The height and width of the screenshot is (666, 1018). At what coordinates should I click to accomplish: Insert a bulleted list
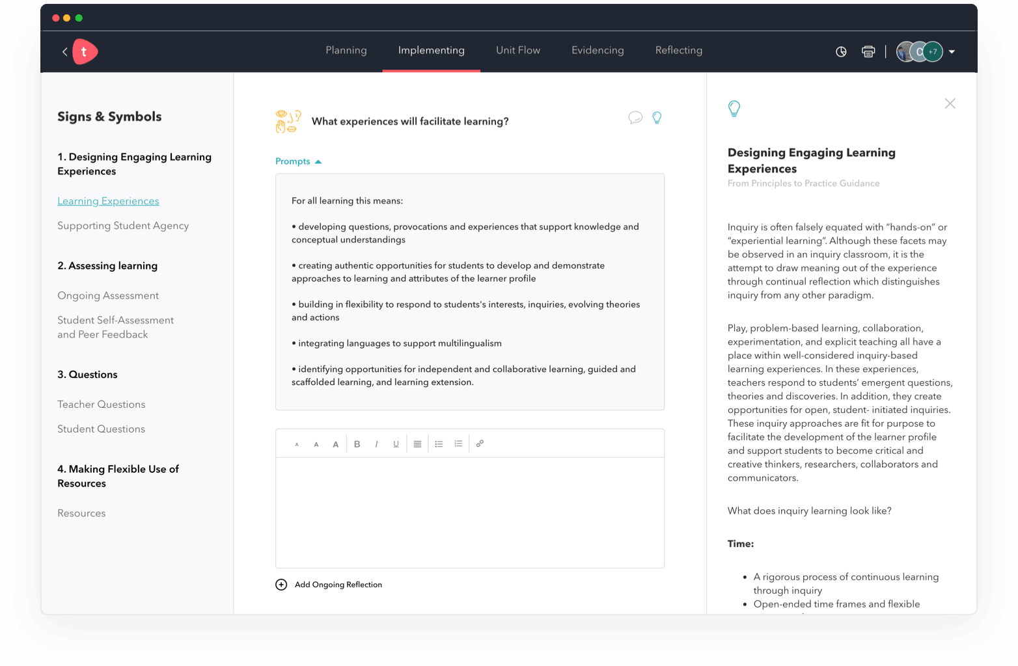pos(439,444)
